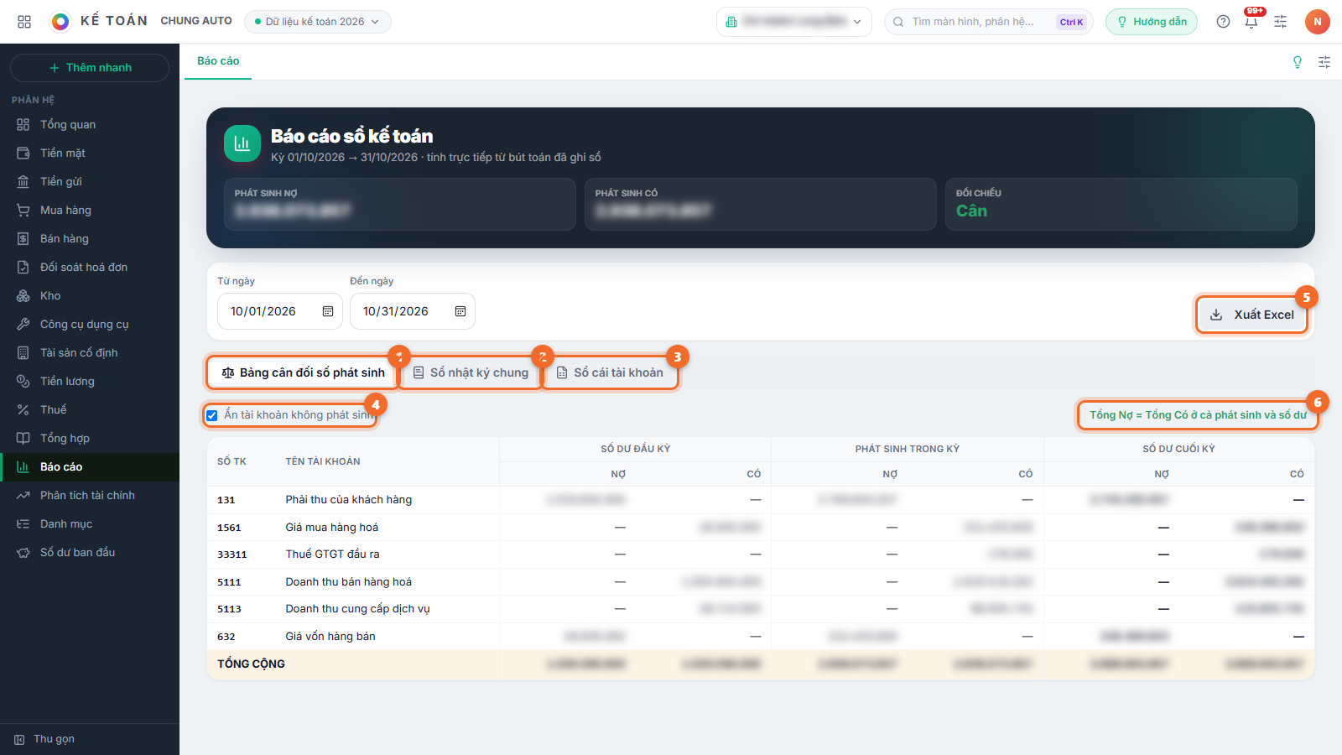Select Bảng cân đối số phát sinh tab
Image resolution: width=1342 pixels, height=755 pixels.
coord(303,372)
